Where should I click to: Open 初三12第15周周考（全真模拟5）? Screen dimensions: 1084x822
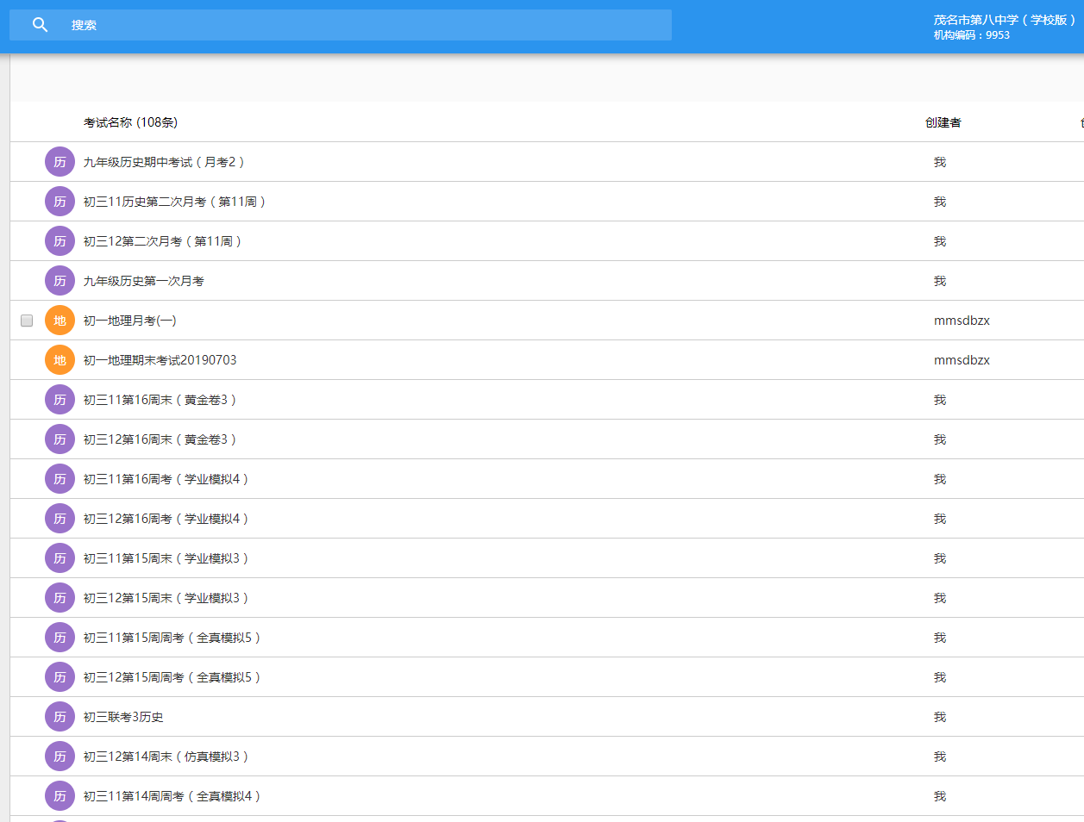(x=172, y=677)
